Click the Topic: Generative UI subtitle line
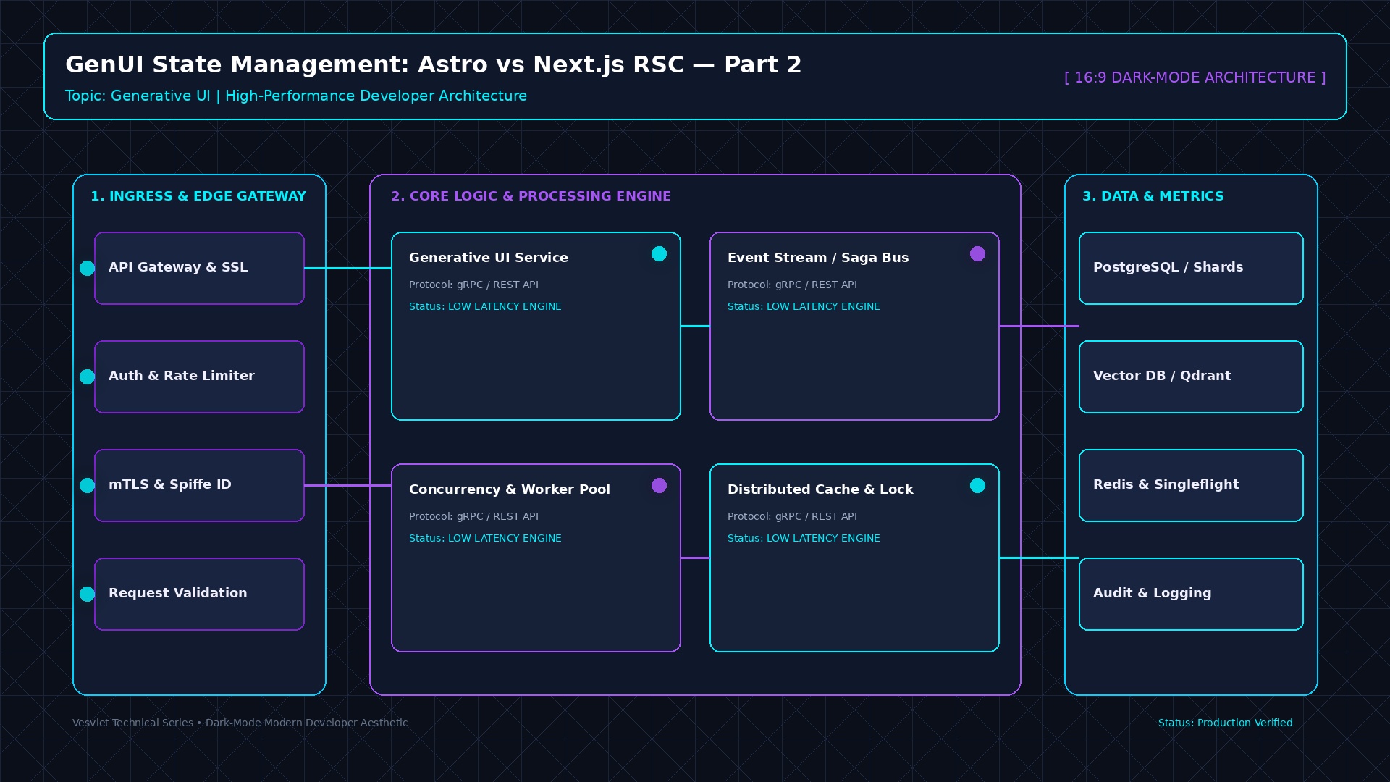 (296, 96)
